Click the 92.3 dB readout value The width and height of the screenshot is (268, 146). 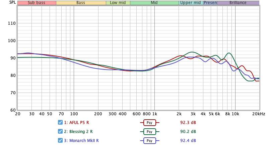click(x=188, y=123)
